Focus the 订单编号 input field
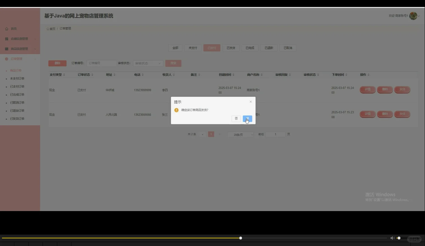Viewport: 425px width, 246px height. (101, 63)
